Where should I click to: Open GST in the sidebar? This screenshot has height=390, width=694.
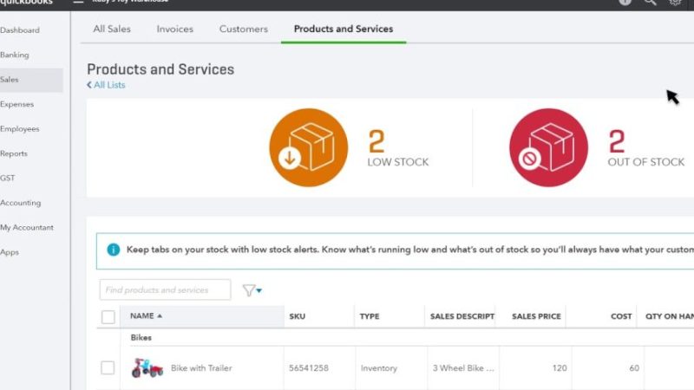click(8, 179)
